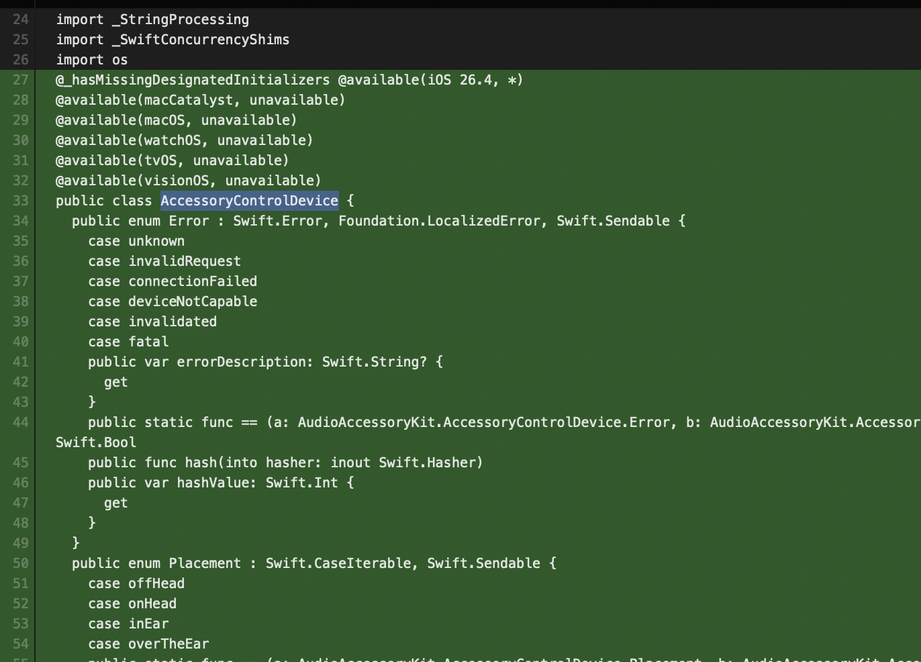
Task: Click the @available(macCatalyst, unavailable) line
Action: (200, 100)
